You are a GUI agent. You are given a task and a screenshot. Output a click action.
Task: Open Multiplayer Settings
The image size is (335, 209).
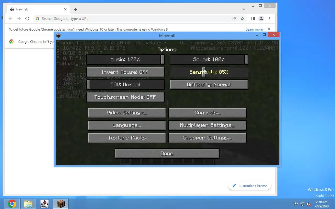207,125
